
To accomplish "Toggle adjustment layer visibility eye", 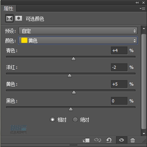I will [x=122, y=140].
